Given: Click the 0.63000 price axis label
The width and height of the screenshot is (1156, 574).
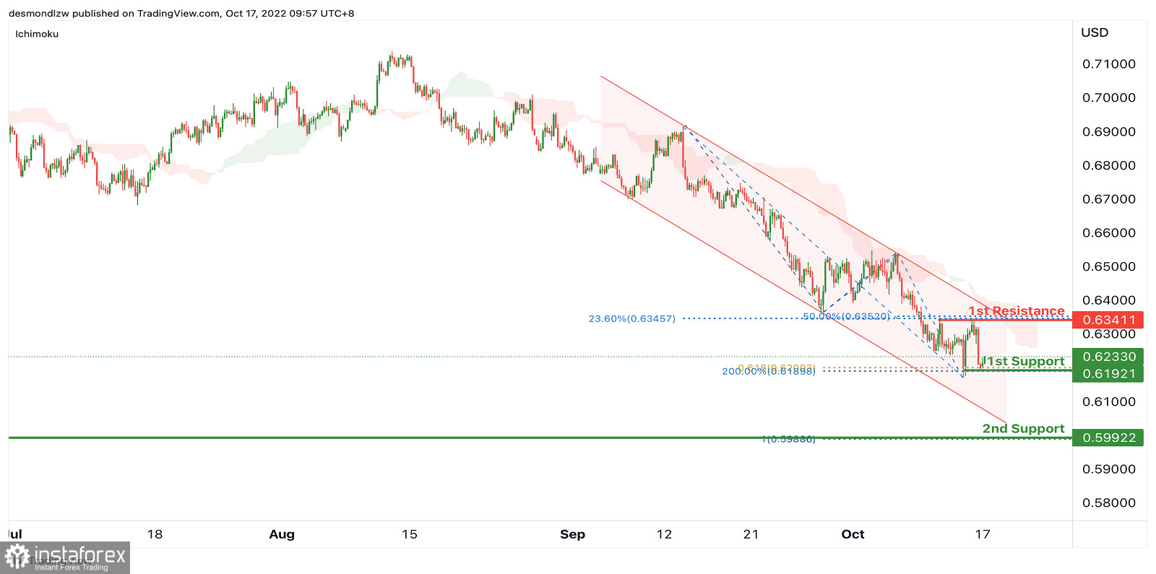Looking at the screenshot, I should click(x=1109, y=334).
